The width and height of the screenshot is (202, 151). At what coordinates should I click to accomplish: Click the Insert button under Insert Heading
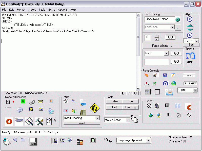click(x=82, y=123)
